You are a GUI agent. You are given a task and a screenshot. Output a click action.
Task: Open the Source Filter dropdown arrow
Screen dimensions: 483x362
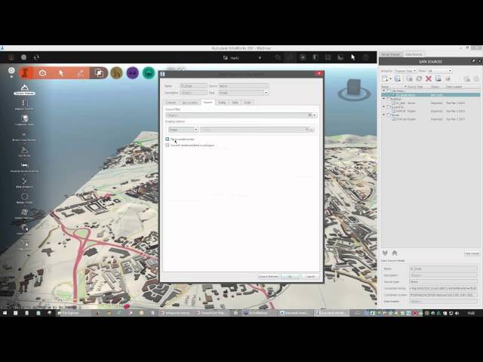[x=315, y=115]
